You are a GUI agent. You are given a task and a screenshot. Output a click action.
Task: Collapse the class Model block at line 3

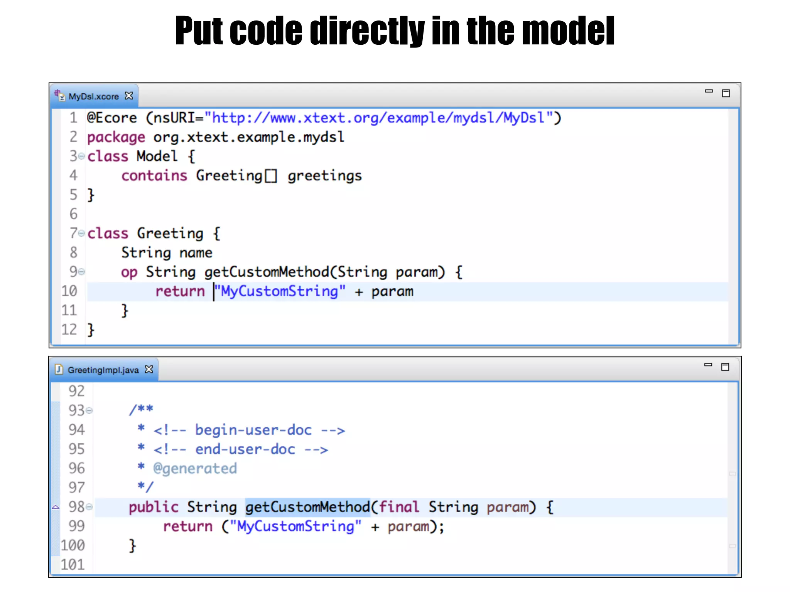pyautogui.click(x=81, y=156)
